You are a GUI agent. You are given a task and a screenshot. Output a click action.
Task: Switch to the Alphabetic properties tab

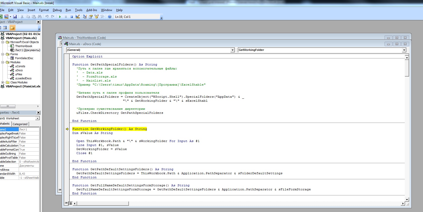click(5, 124)
